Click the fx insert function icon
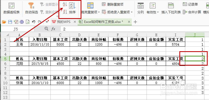209x100 pixels. click(x=53, y=29)
